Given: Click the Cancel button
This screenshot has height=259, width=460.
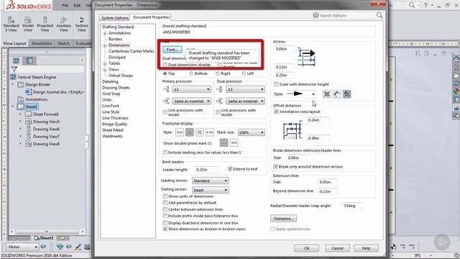Looking at the screenshot, I should pyautogui.click(x=337, y=248).
